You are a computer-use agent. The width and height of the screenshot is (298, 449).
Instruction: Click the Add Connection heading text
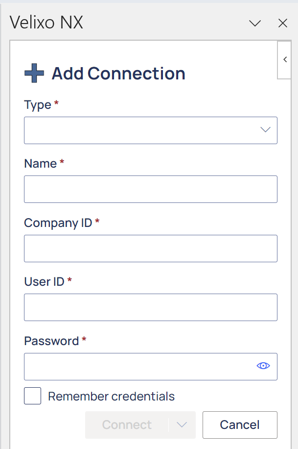click(x=118, y=74)
